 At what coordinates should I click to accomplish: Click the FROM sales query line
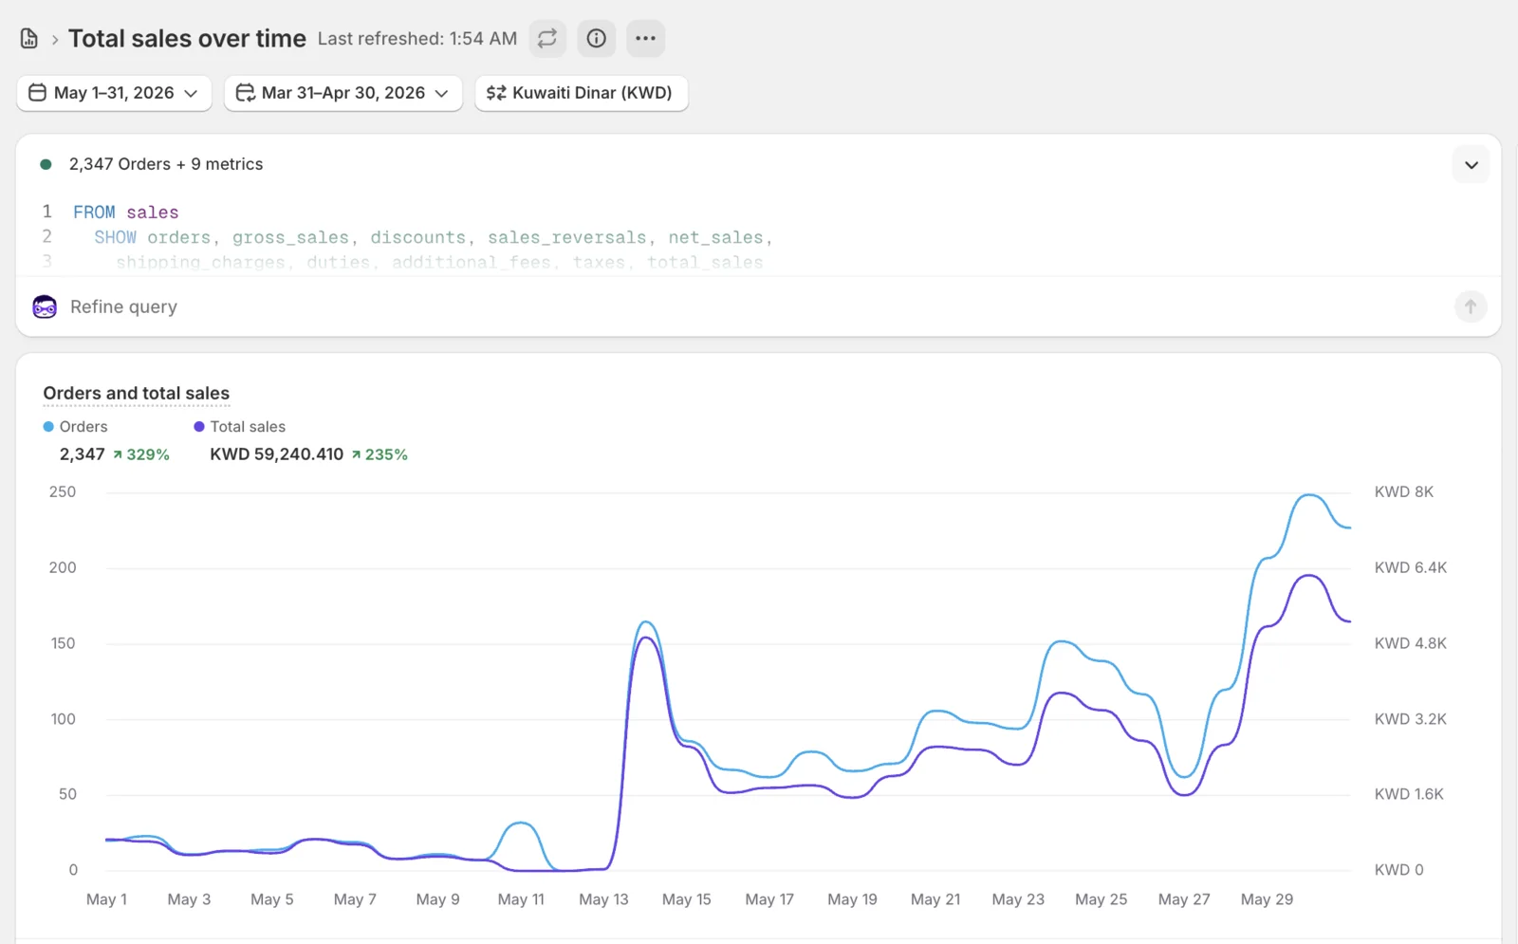click(x=126, y=213)
